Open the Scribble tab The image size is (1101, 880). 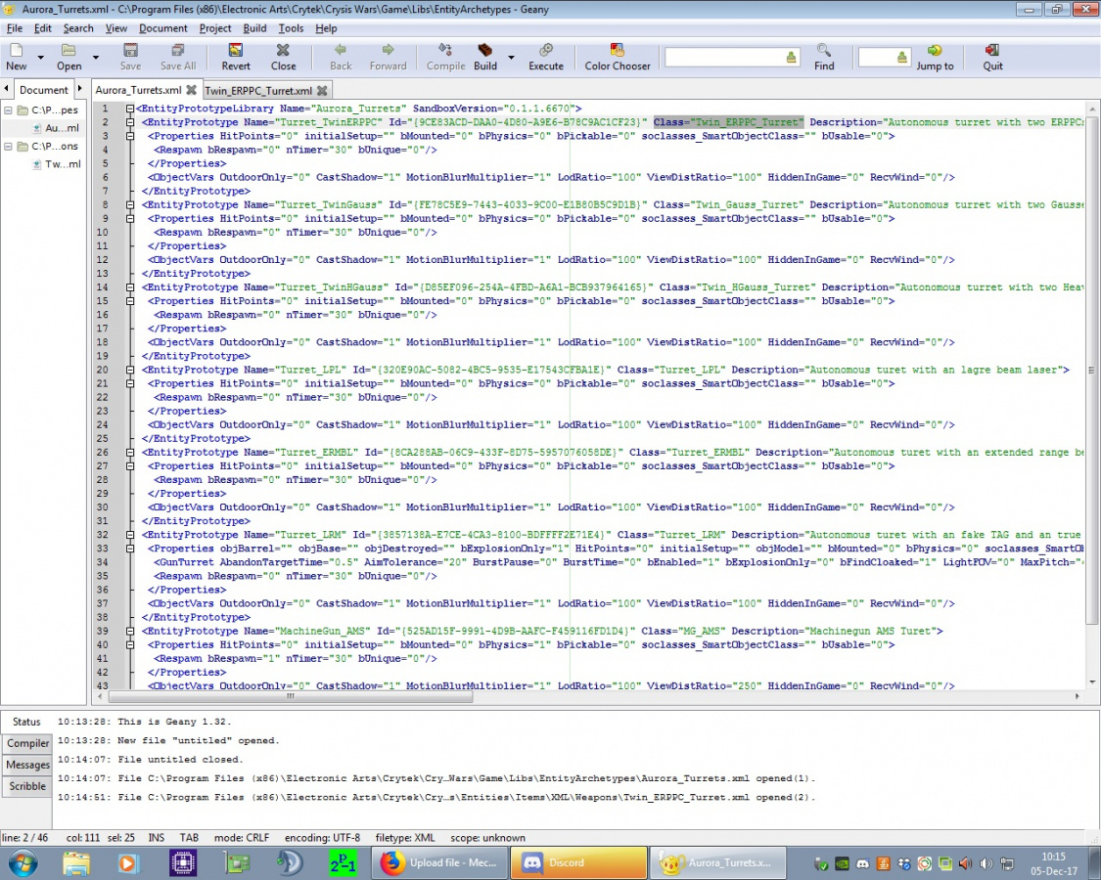(27, 786)
